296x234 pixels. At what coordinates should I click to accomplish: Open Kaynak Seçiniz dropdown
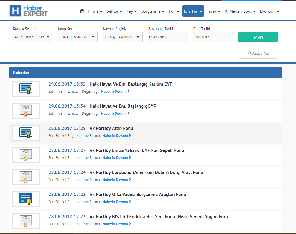[x=123, y=37]
